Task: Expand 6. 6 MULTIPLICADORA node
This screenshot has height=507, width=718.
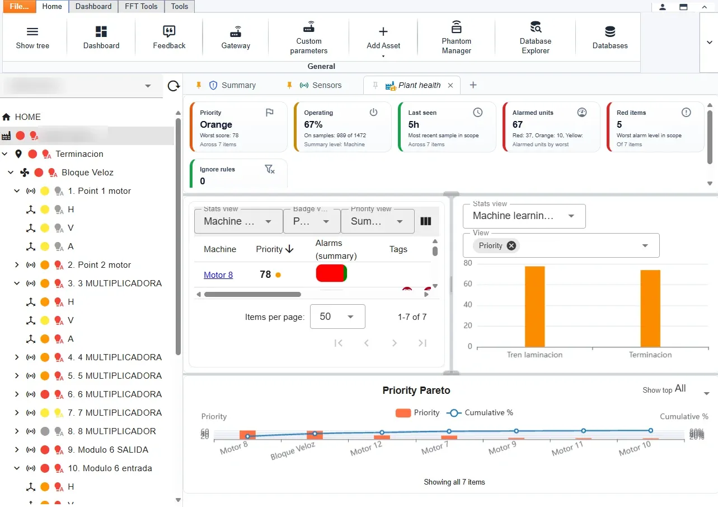Action: (17, 394)
